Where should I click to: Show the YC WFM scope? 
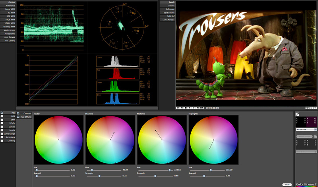[8, 13]
